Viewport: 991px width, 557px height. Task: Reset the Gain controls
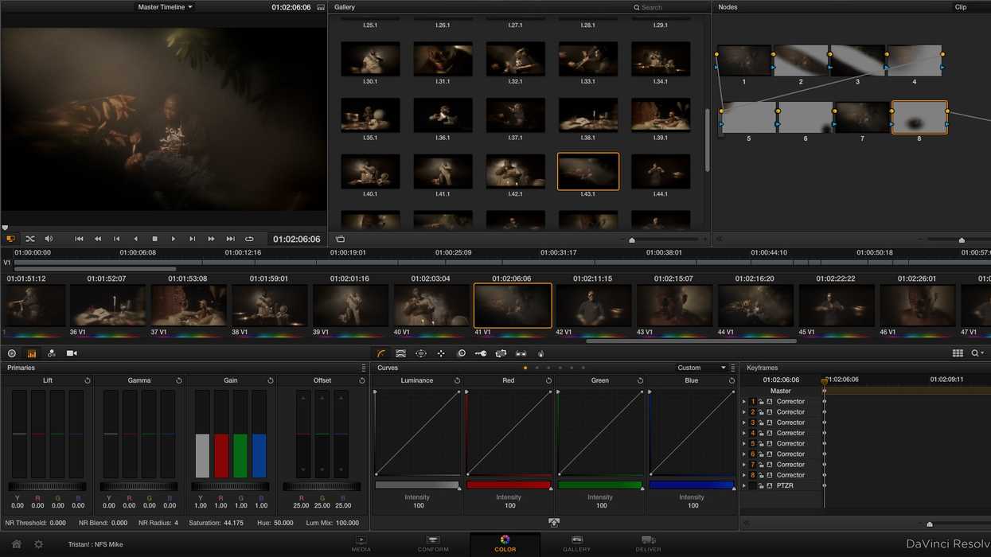click(x=271, y=380)
